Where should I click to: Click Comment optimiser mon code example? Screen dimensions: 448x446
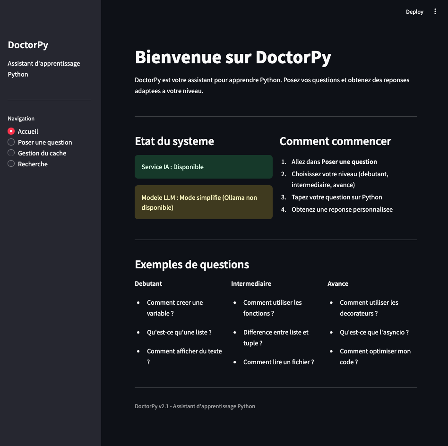tap(375, 357)
